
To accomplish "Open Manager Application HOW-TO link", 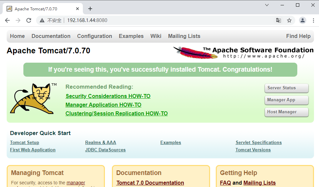I will pos(103,105).
